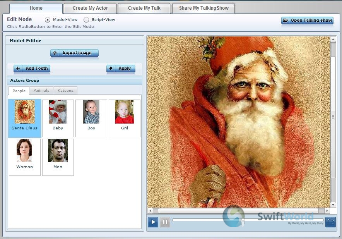Viewport: 342px width, 239px height.
Task: Select the Model-View radio button
Action: 48,20
